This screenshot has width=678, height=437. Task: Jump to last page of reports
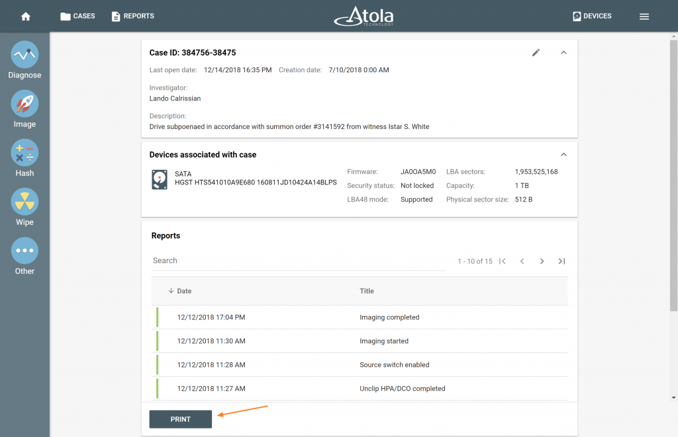click(x=561, y=261)
